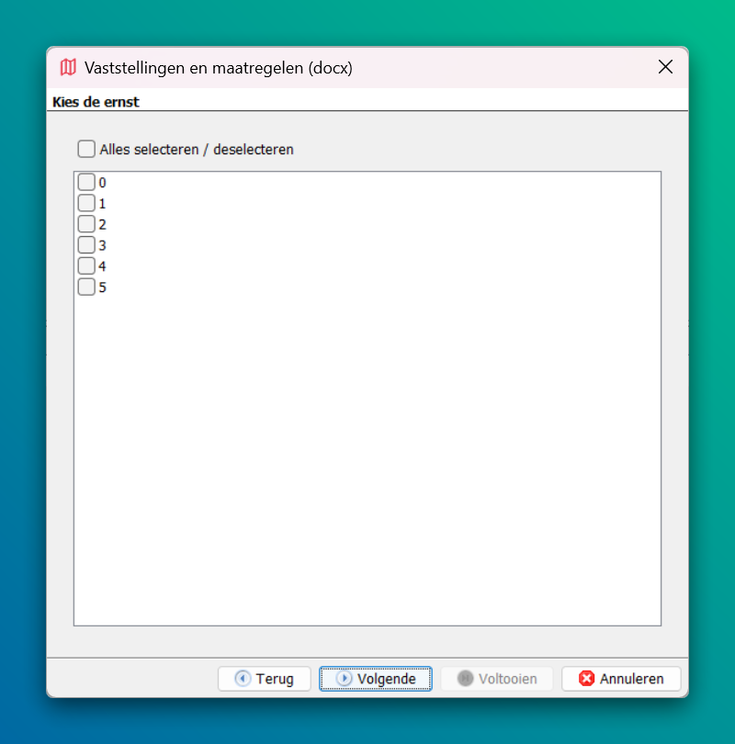Click the red map icon in title bar
Viewport: 735px width, 744px height.
tap(68, 67)
